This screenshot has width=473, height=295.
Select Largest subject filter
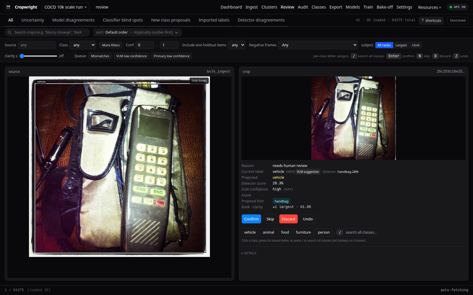401,45
